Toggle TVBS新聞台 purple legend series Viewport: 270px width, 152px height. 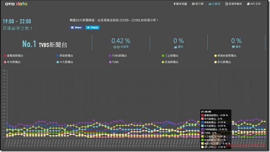coord(118,56)
